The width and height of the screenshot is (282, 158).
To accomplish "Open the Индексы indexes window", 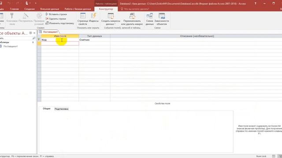I will point(94,18).
